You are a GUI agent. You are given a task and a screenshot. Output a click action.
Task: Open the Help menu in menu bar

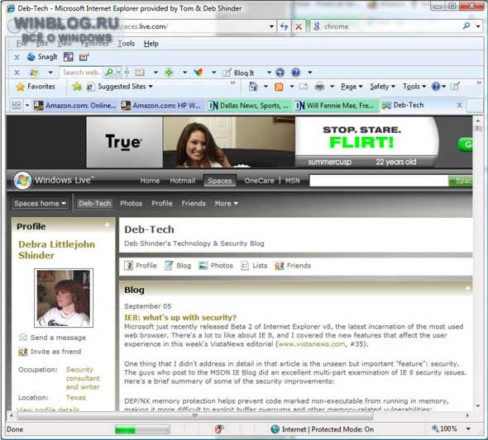point(151,44)
